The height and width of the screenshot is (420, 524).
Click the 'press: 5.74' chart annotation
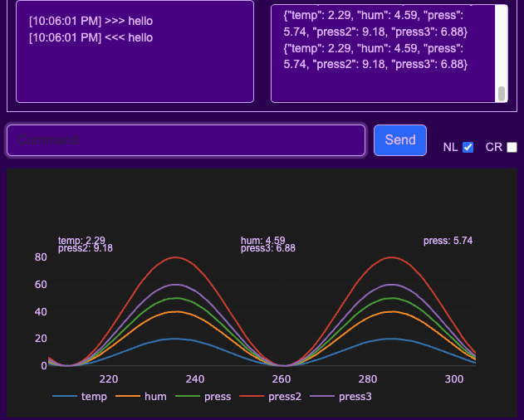448,241
